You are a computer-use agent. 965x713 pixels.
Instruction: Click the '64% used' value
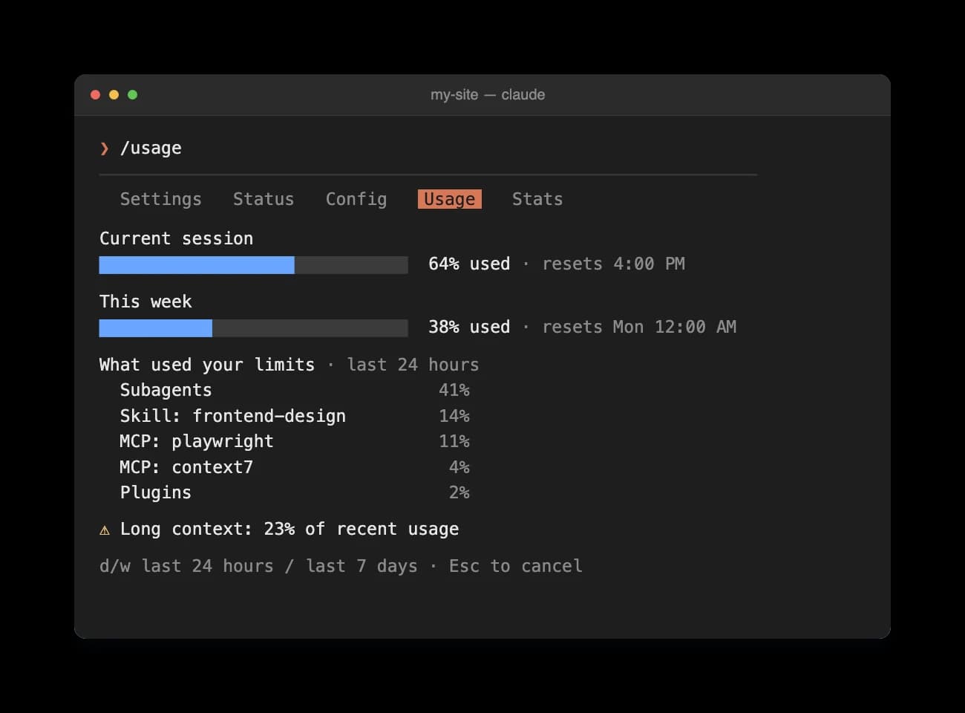tap(469, 264)
